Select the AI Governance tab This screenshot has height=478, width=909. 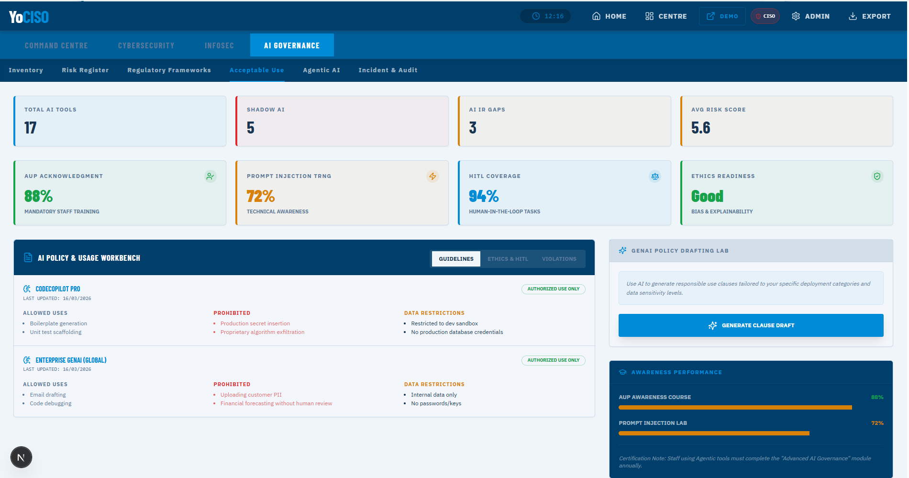tap(292, 45)
